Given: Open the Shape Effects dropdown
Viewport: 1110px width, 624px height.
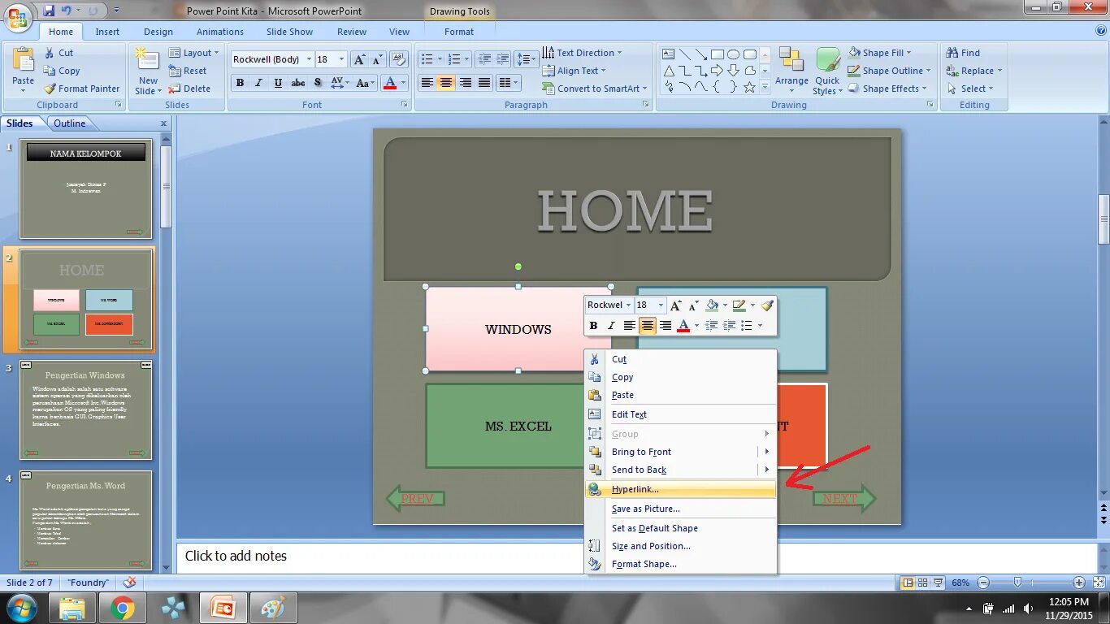Looking at the screenshot, I should pos(888,89).
